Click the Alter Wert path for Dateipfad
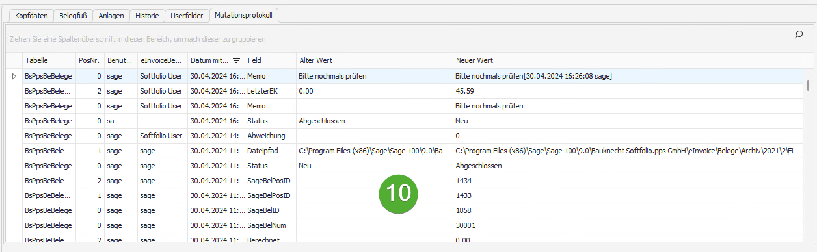 point(375,151)
